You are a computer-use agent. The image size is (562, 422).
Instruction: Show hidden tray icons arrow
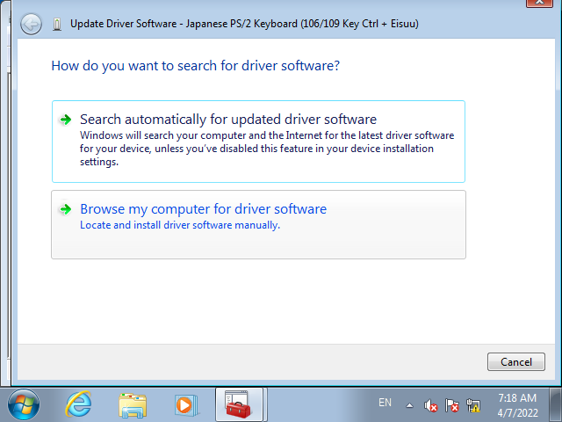(409, 406)
